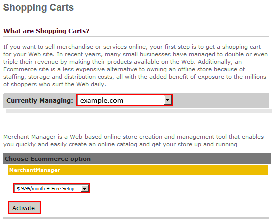Click the gray divider under the Activate button
This screenshot has width=278, height=223.
(136, 218)
